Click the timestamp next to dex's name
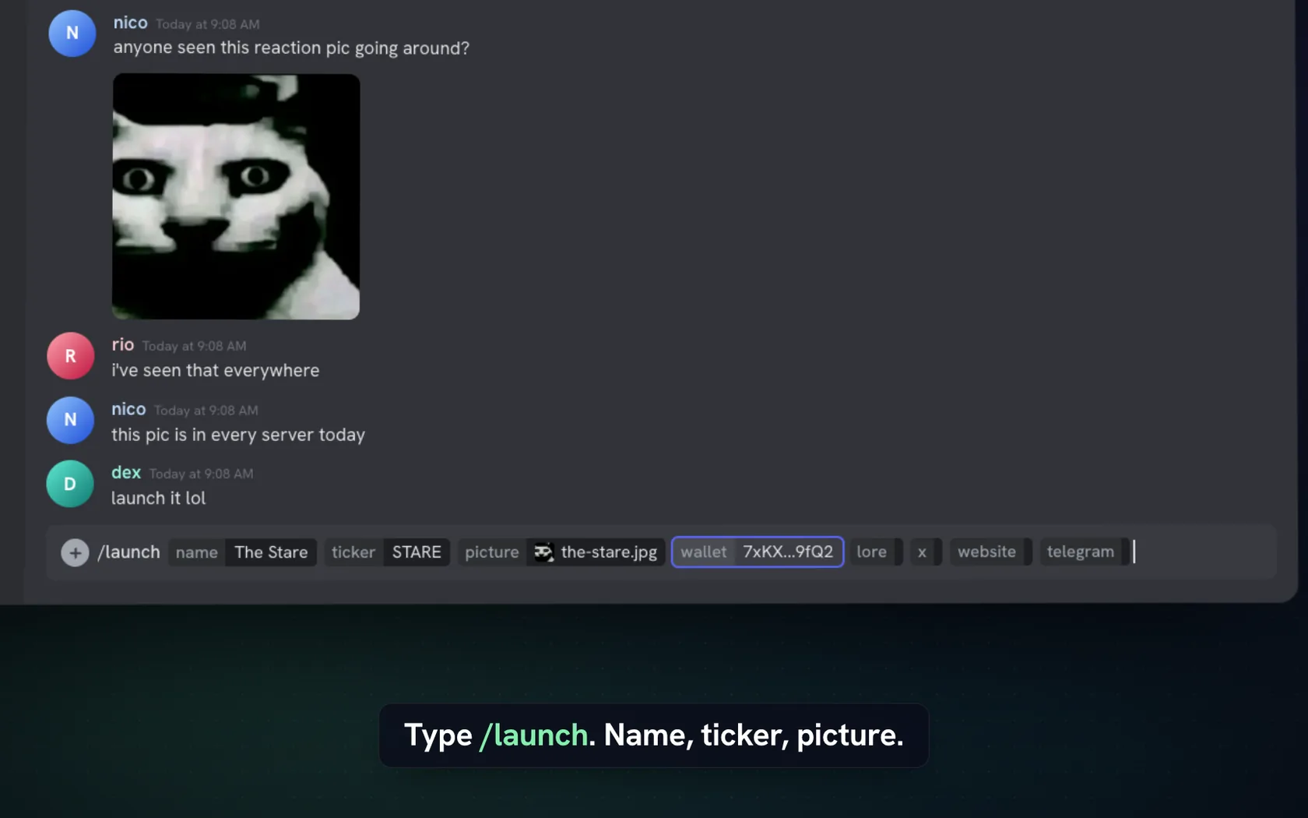This screenshot has height=818, width=1308. [201, 474]
